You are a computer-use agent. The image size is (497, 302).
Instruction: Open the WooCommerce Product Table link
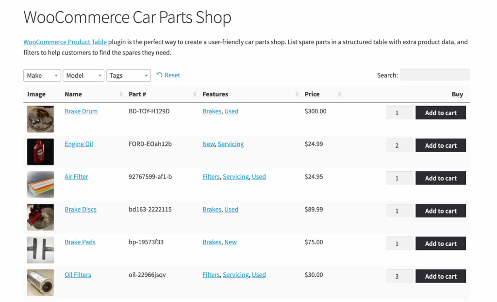(x=65, y=42)
